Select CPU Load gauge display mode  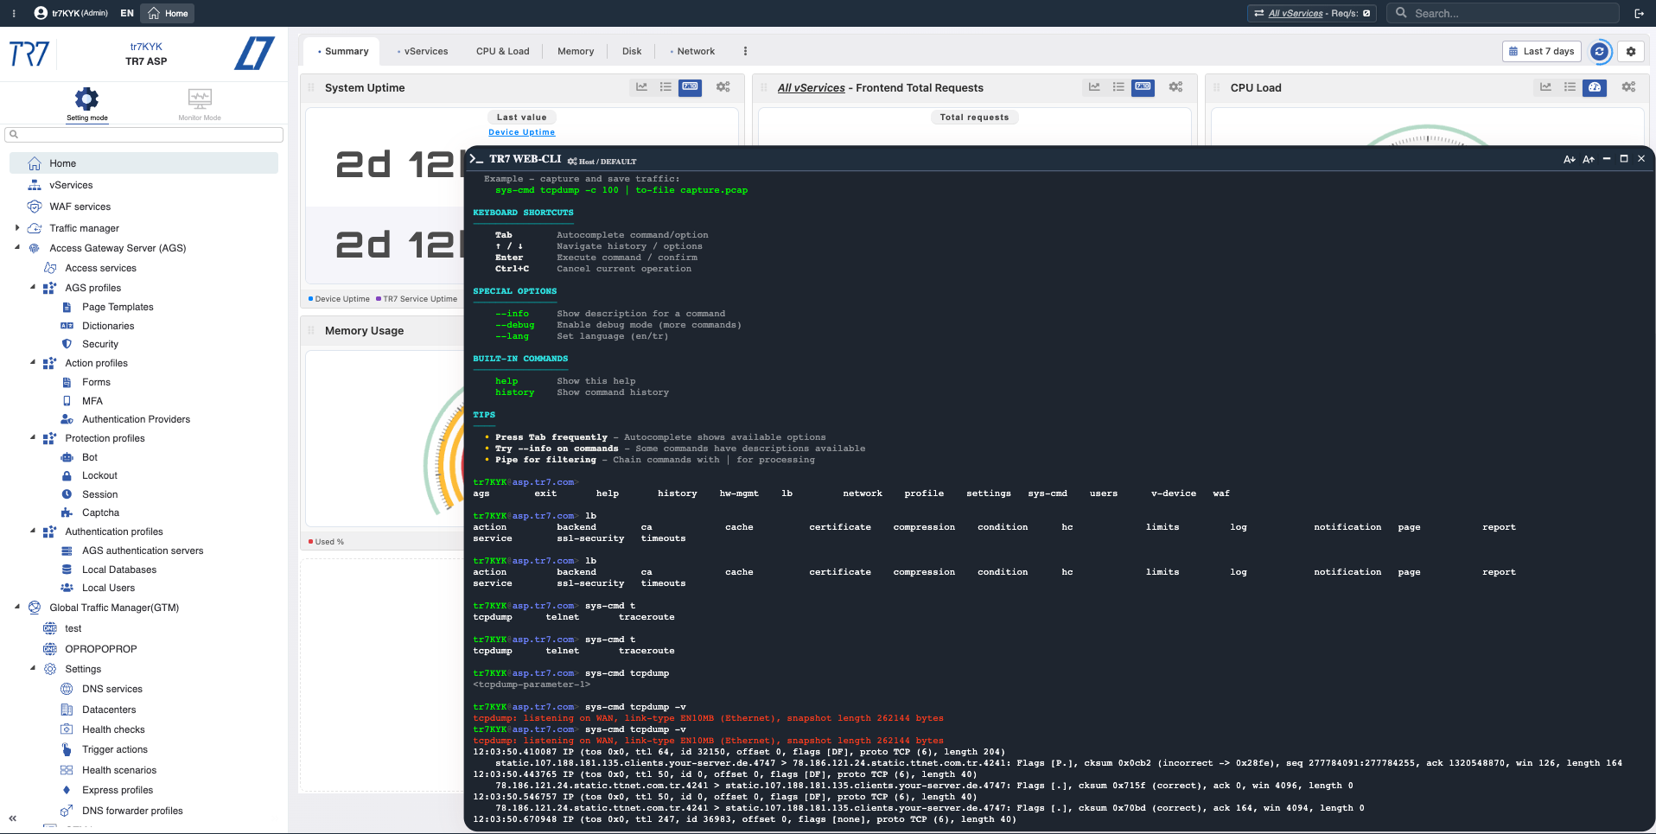coord(1595,87)
